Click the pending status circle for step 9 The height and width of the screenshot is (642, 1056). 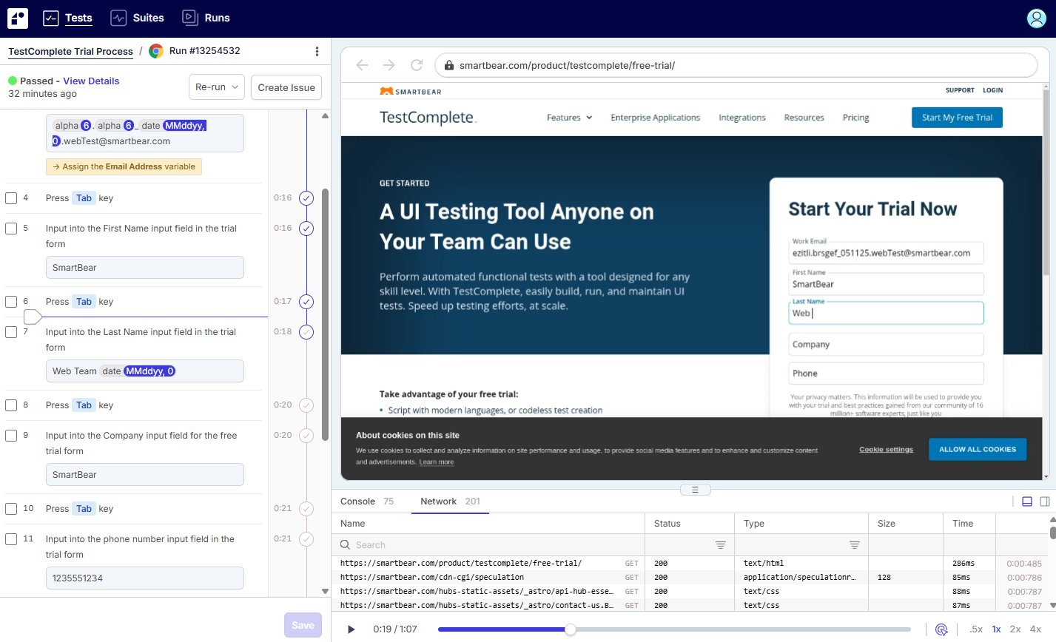click(x=306, y=436)
